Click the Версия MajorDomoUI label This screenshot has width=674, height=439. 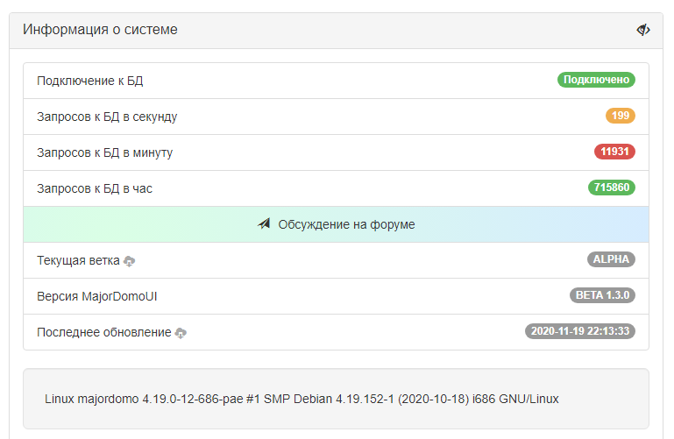(96, 296)
